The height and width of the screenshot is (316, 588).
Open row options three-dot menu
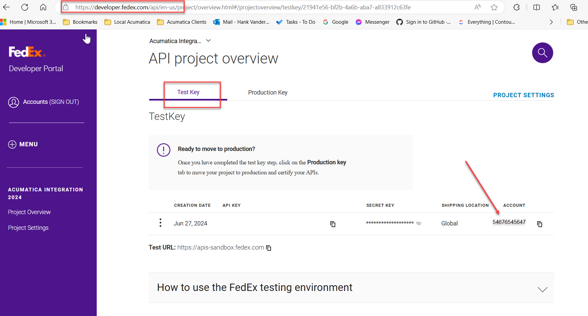[161, 223]
